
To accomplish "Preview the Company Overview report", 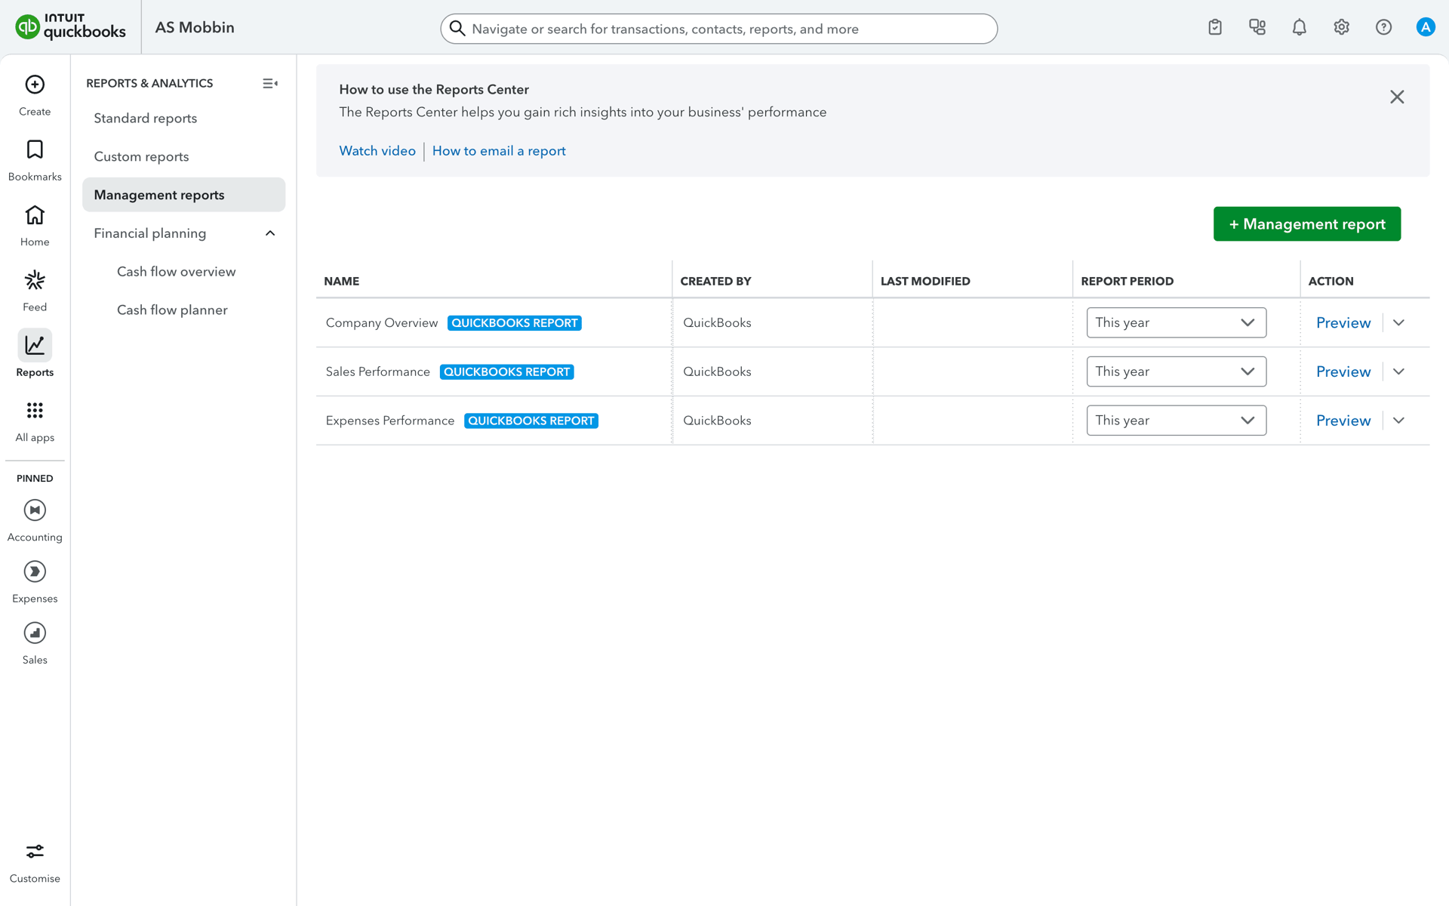I will click(x=1343, y=322).
